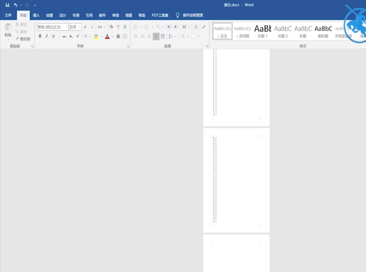Open the 文件 menu tab
The width and height of the screenshot is (366, 272).
click(8, 15)
